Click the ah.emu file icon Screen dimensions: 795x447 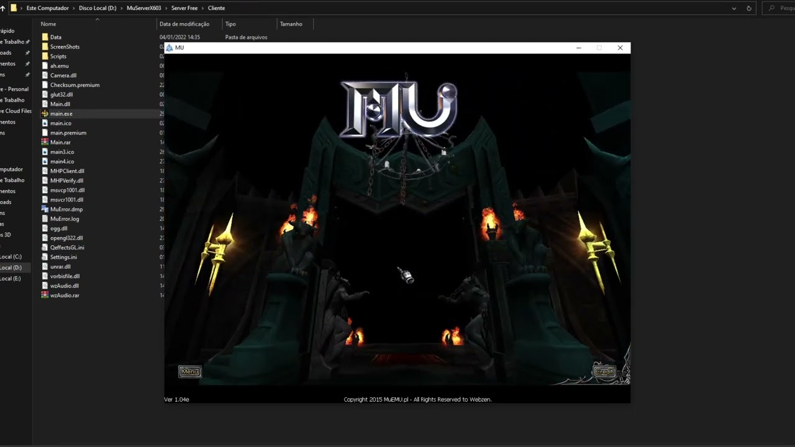click(x=45, y=66)
